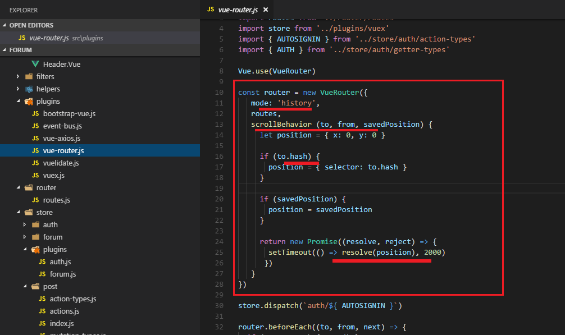
Task: Click scrollBehavior function name
Action: [x=281, y=124]
